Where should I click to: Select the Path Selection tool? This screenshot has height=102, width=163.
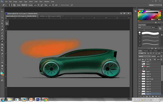tap(2, 60)
